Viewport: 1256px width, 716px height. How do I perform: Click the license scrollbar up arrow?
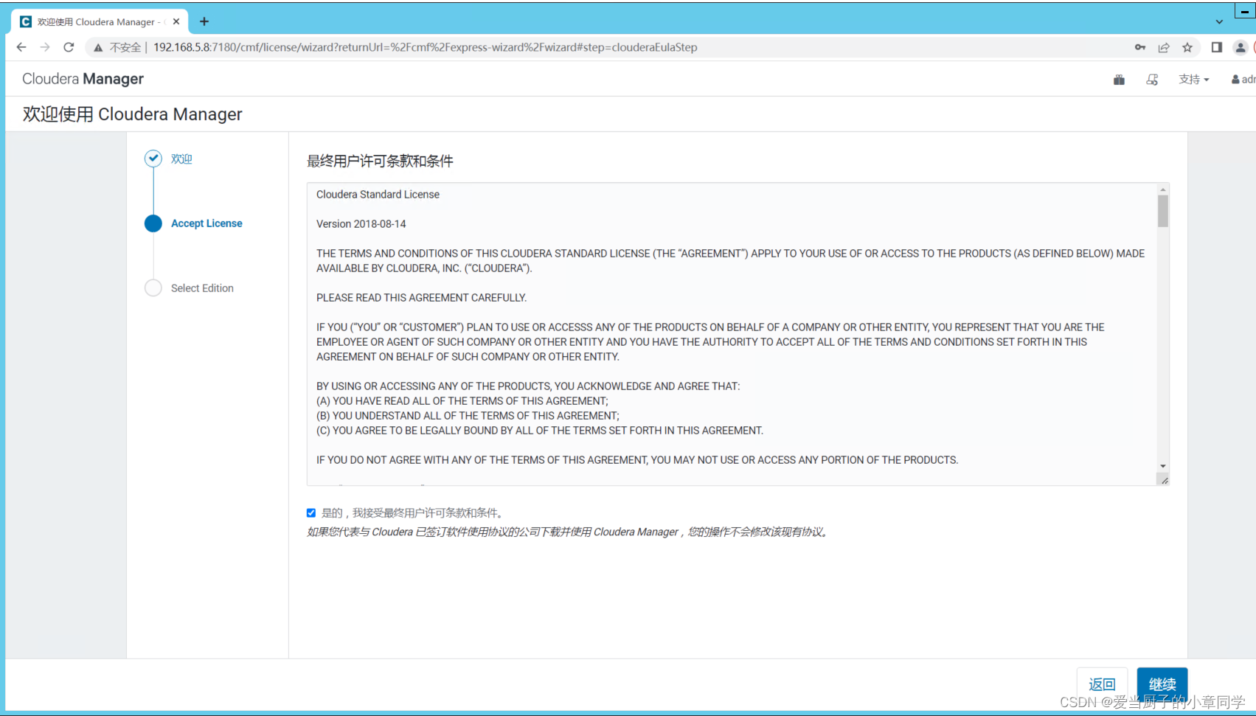(x=1163, y=190)
